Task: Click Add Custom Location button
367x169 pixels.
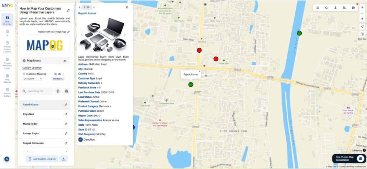Action: [x=42, y=159]
